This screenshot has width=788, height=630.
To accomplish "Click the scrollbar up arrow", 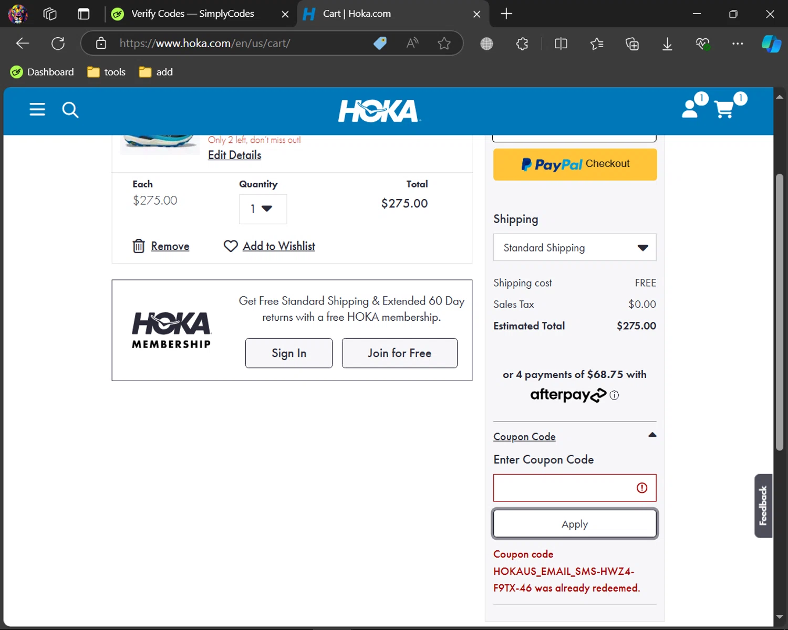I will (x=780, y=97).
